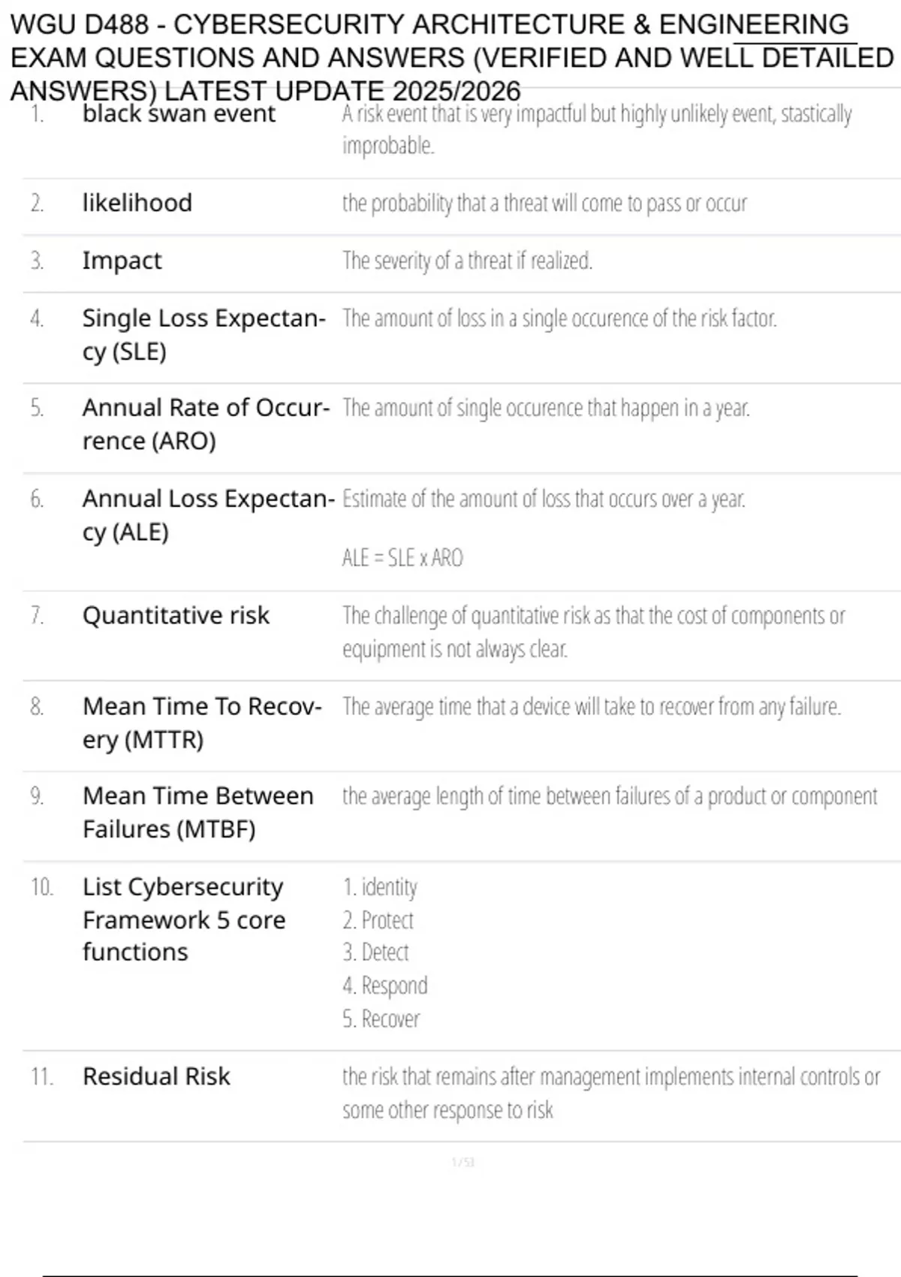The width and height of the screenshot is (901, 1277).
Task: Click the 'likelihood' term in row 2
Action: 137,203
